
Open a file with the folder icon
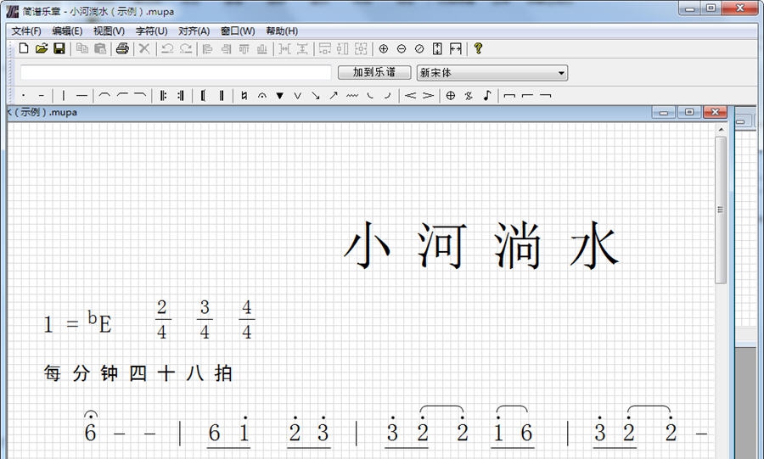42,48
